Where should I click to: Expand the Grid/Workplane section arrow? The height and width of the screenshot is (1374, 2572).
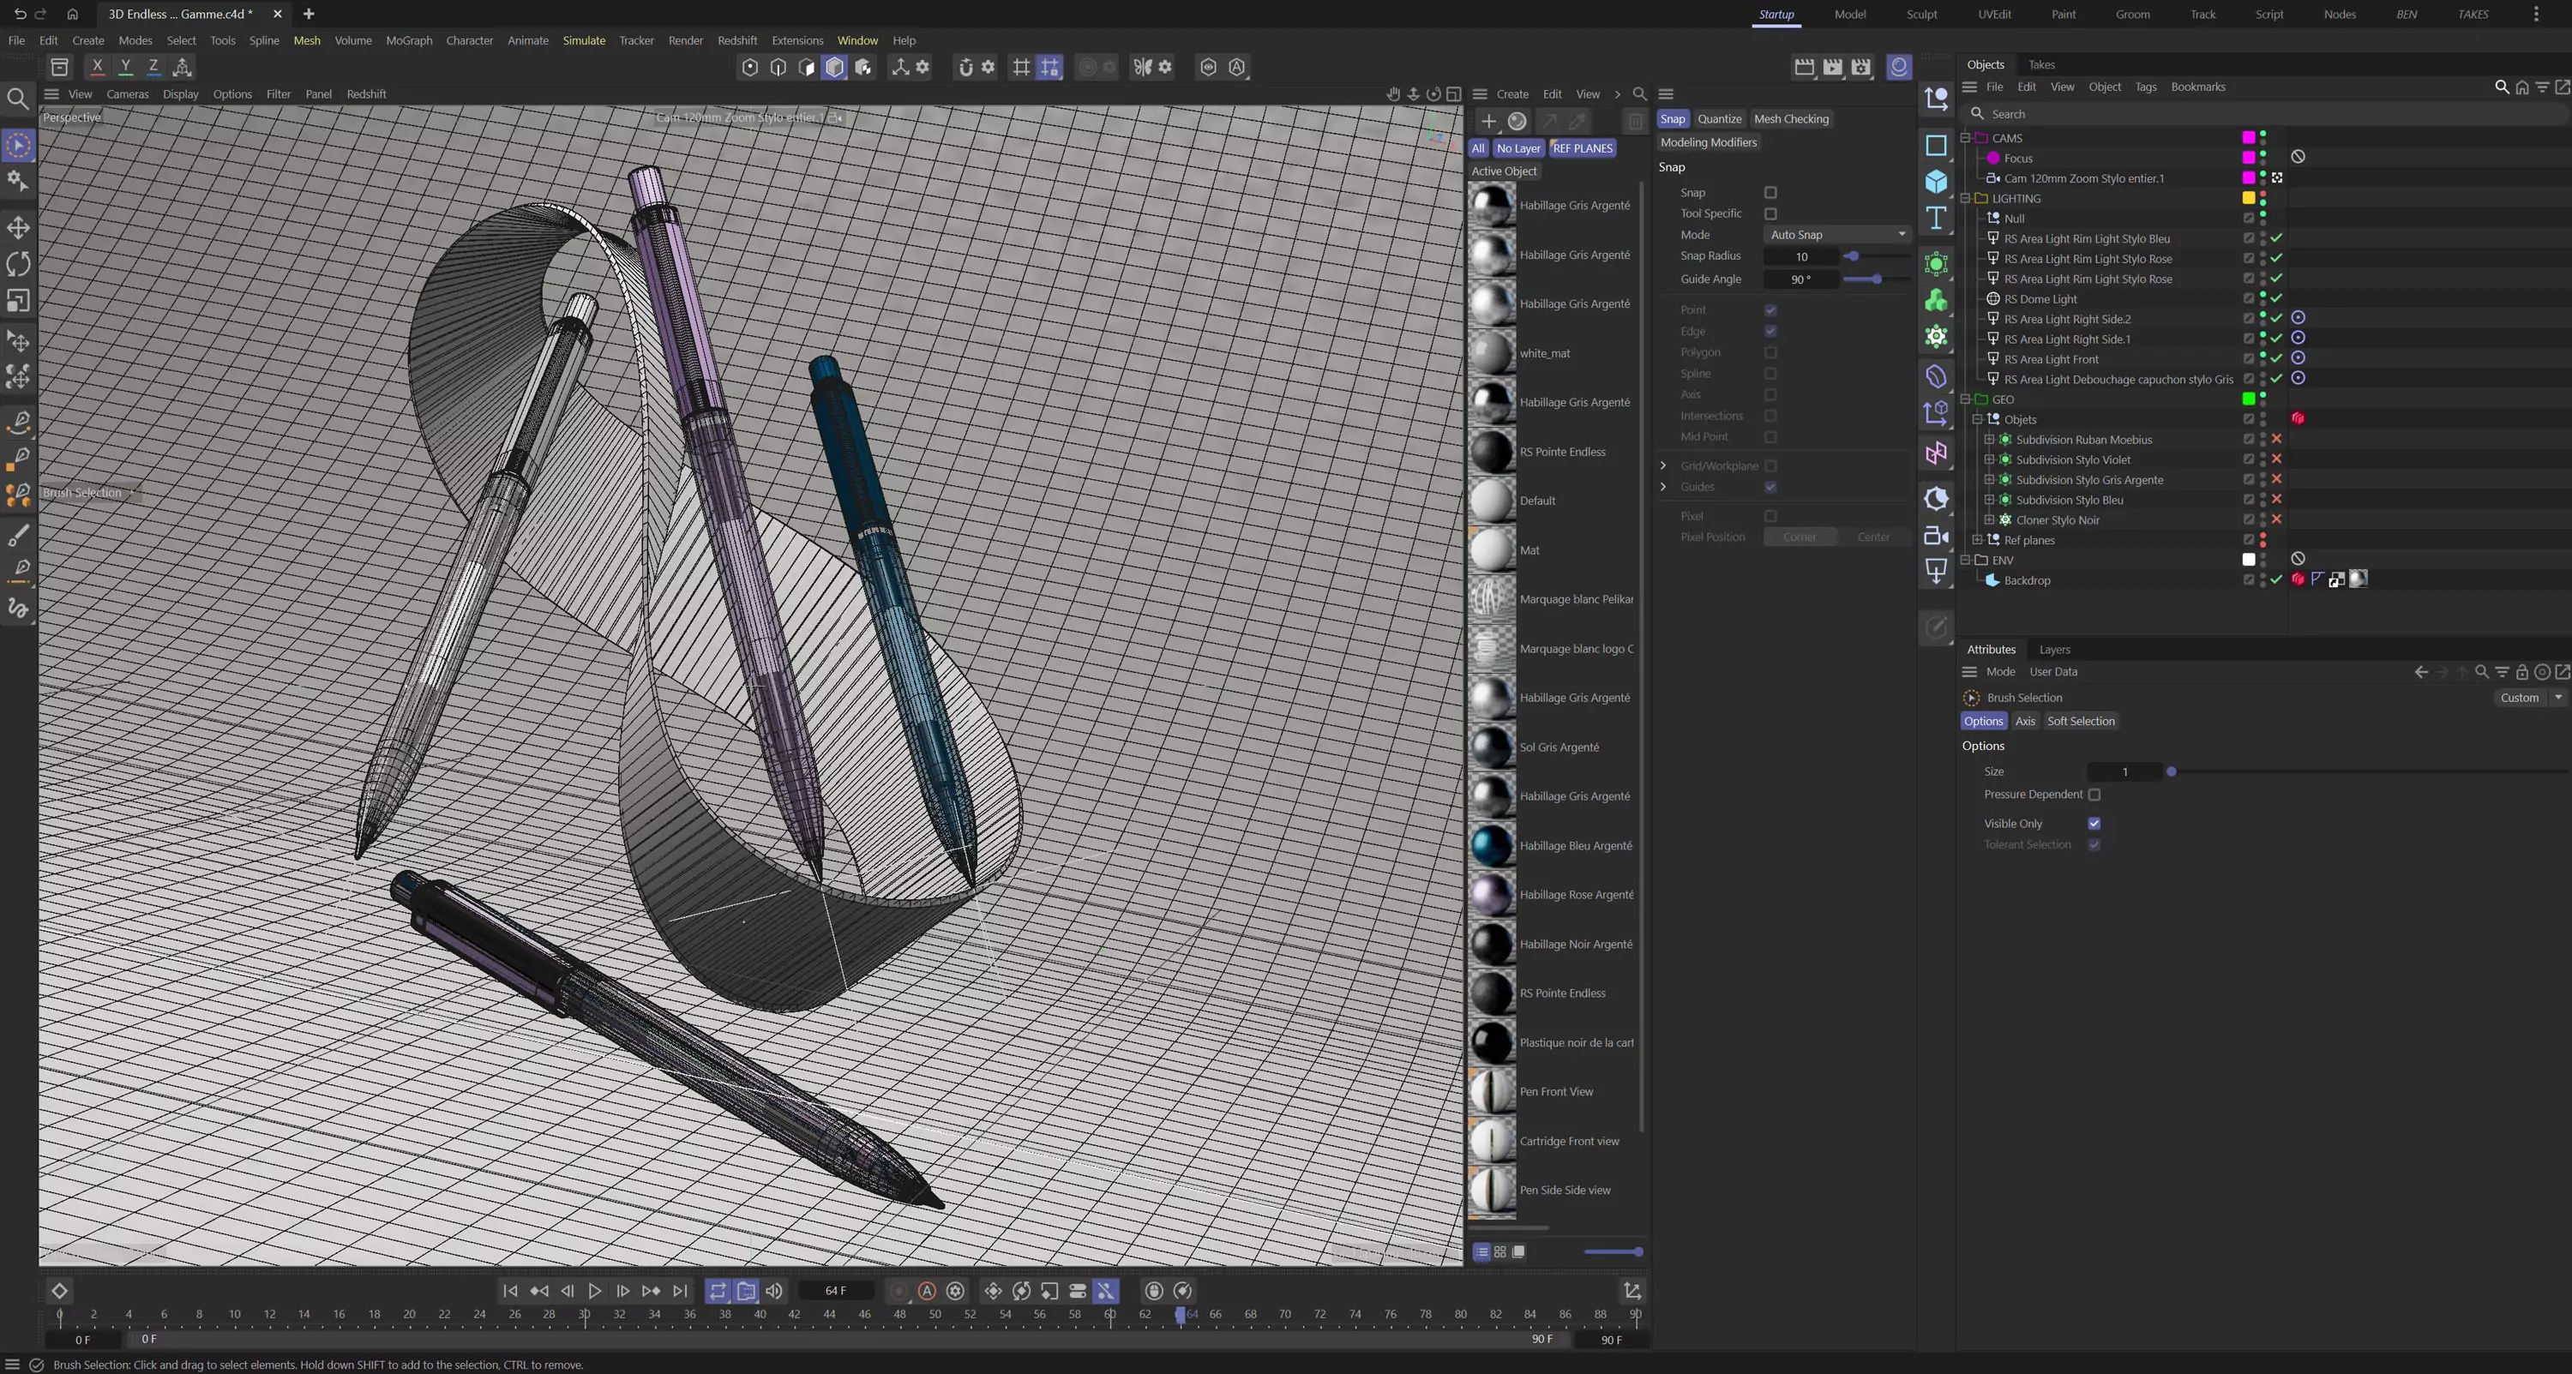[x=1663, y=466]
